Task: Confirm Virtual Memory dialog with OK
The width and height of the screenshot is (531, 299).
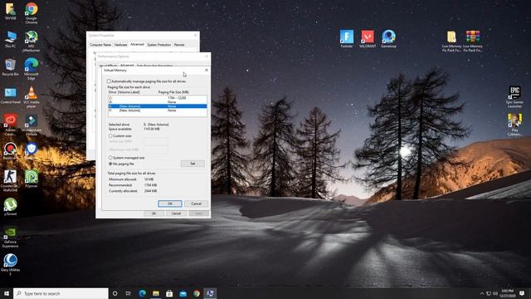Action: [170, 203]
